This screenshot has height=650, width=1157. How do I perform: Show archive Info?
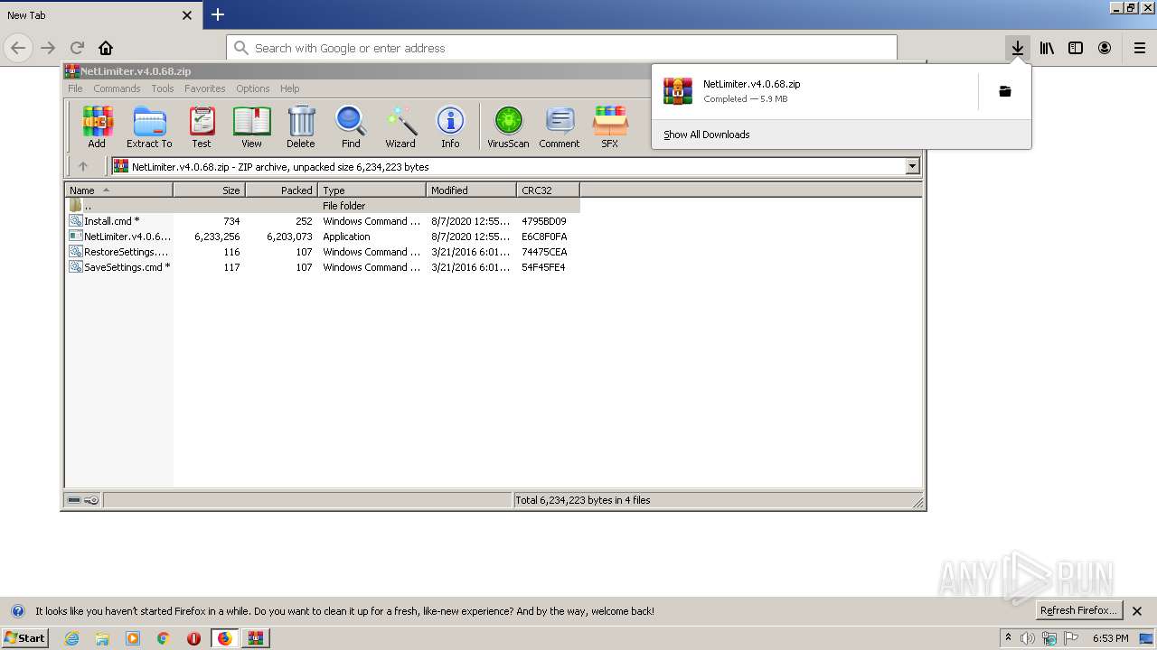(x=450, y=126)
